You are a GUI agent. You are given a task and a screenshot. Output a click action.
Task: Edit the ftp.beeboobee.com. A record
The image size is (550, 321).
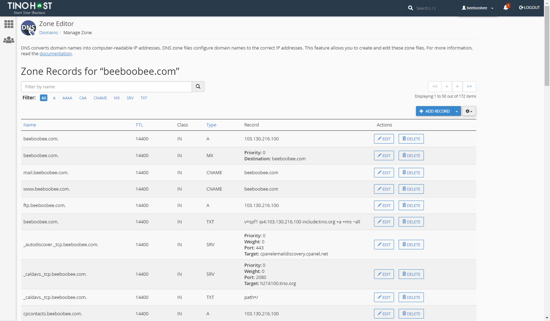(384, 206)
